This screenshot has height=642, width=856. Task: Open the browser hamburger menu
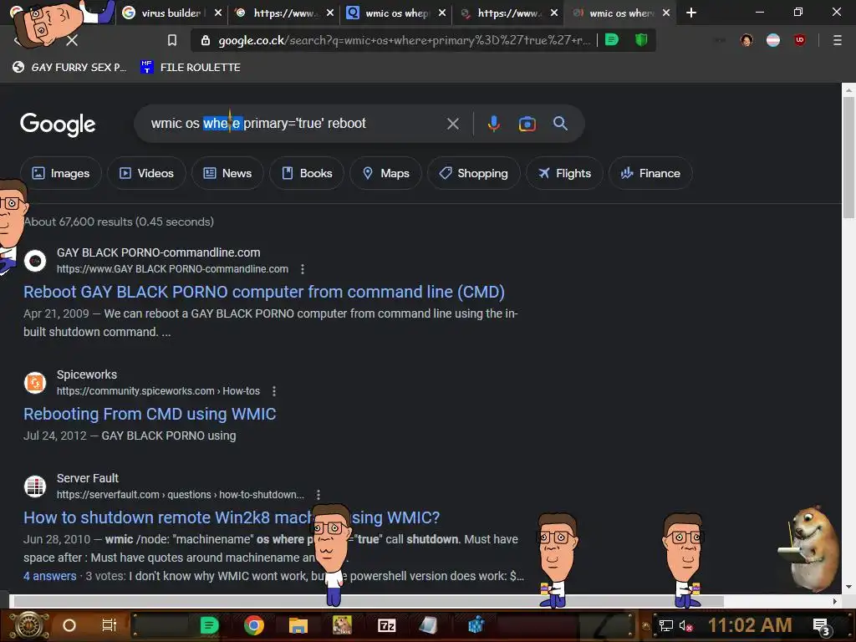pos(837,40)
